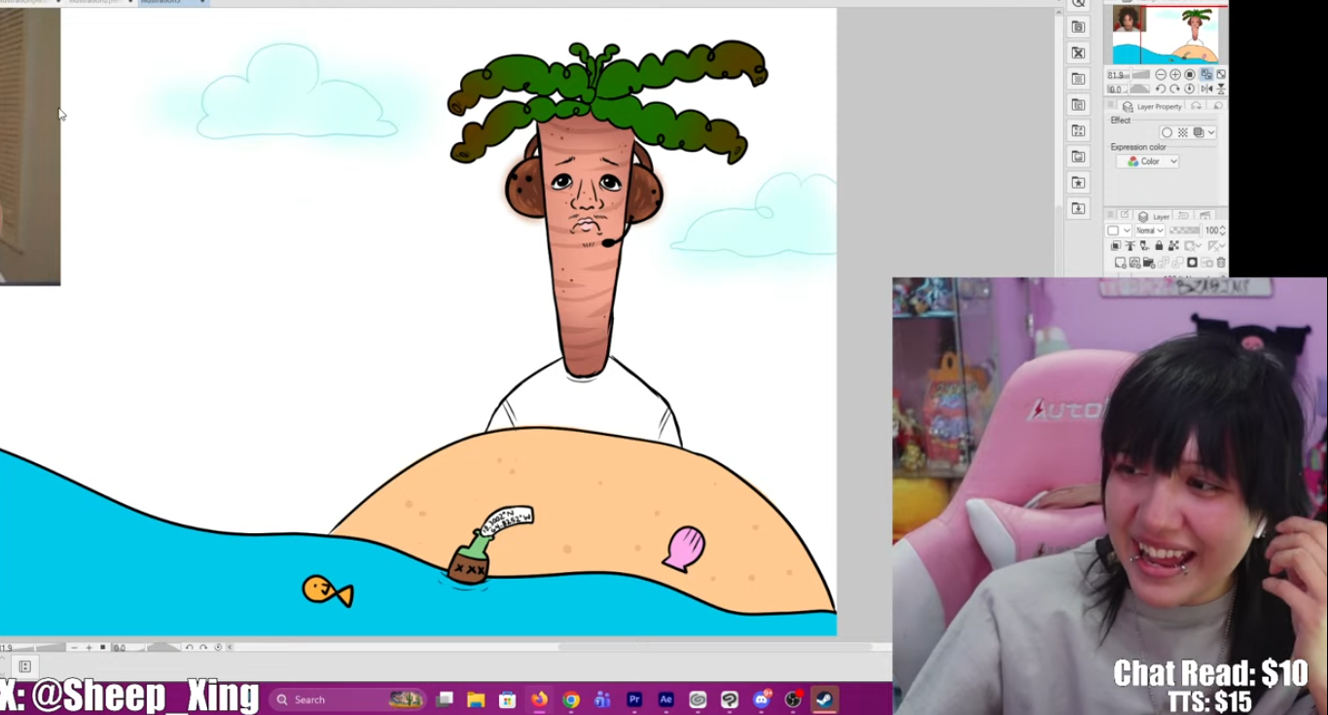Switch to the Layer Property tab
Screen dimensions: 1328x715
pyautogui.click(x=1151, y=107)
